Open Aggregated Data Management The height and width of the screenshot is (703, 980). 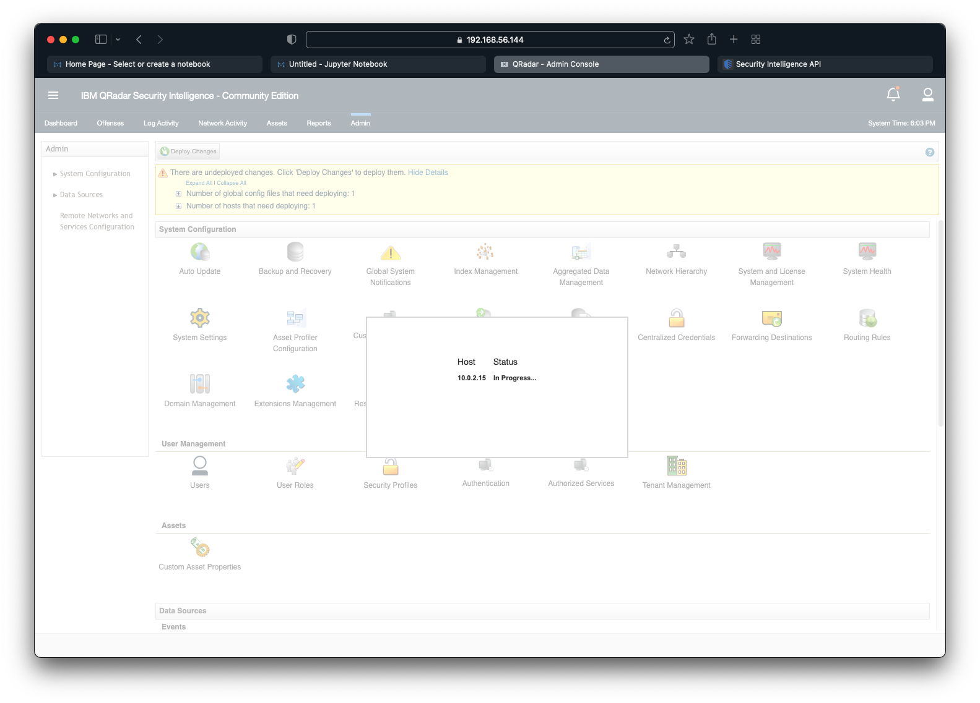point(581,252)
